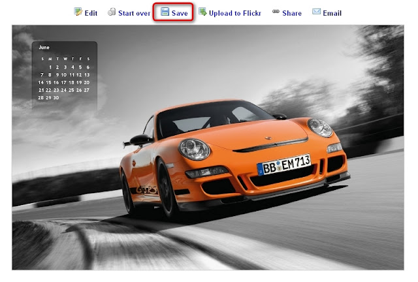
Task: Open the Upload to Flickr link
Action: click(x=235, y=13)
